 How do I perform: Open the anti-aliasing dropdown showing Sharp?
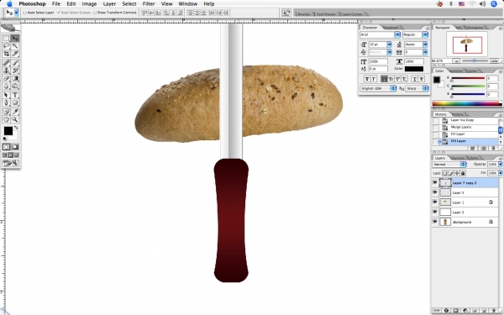tap(417, 88)
